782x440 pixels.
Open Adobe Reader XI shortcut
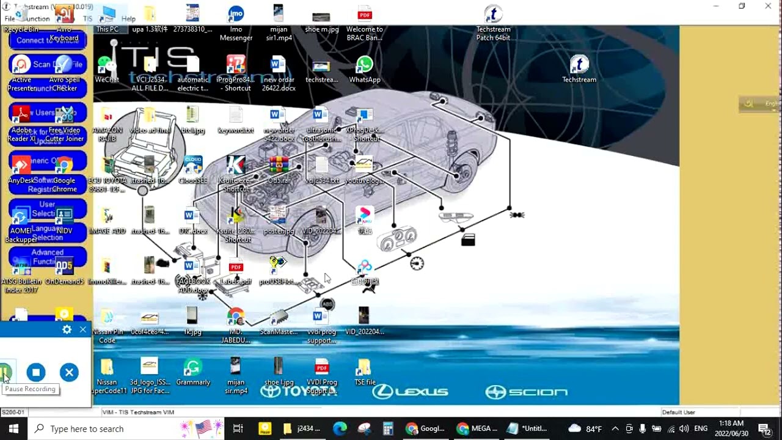[21, 123]
